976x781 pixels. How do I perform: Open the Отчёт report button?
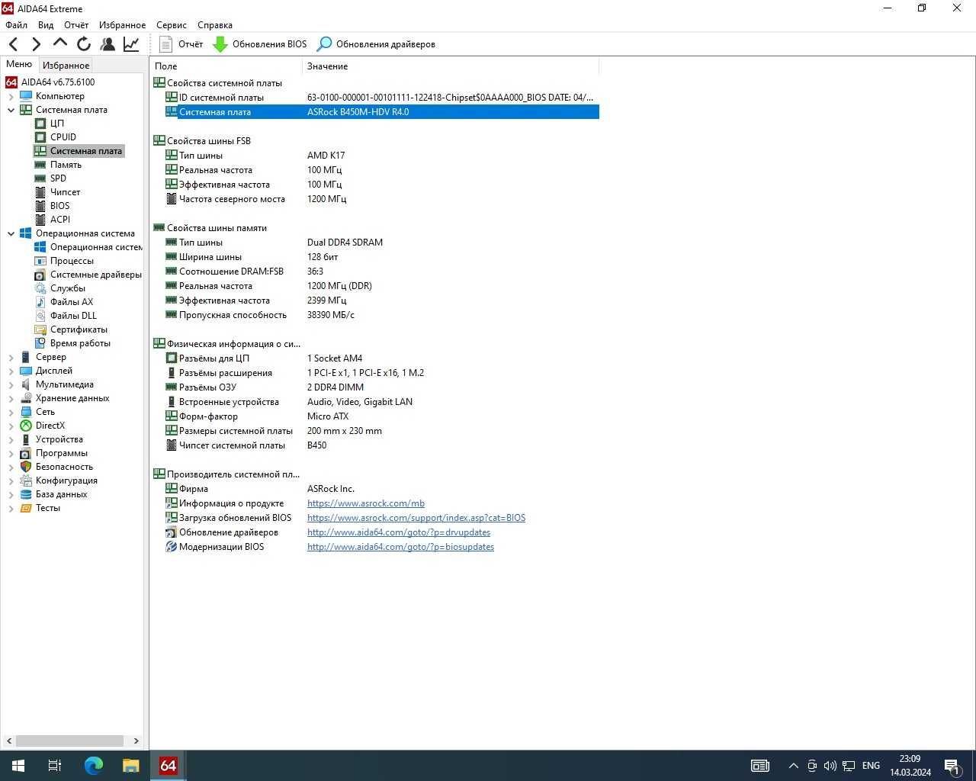[x=181, y=44]
